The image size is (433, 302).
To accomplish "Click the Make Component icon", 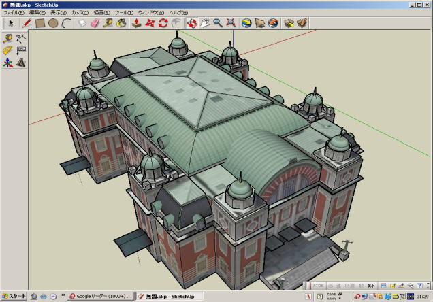I will (x=82, y=23).
